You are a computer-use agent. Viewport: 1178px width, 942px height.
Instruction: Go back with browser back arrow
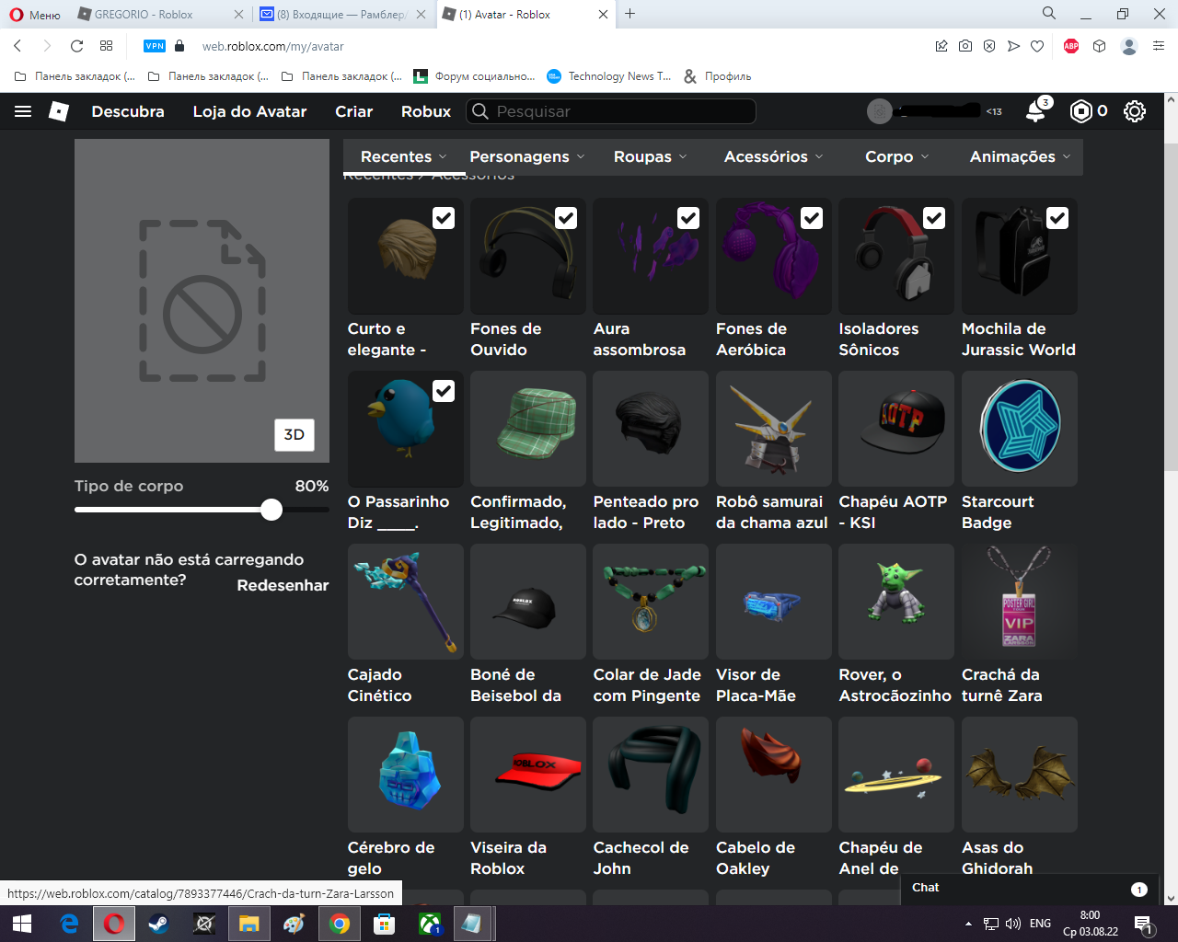click(17, 46)
